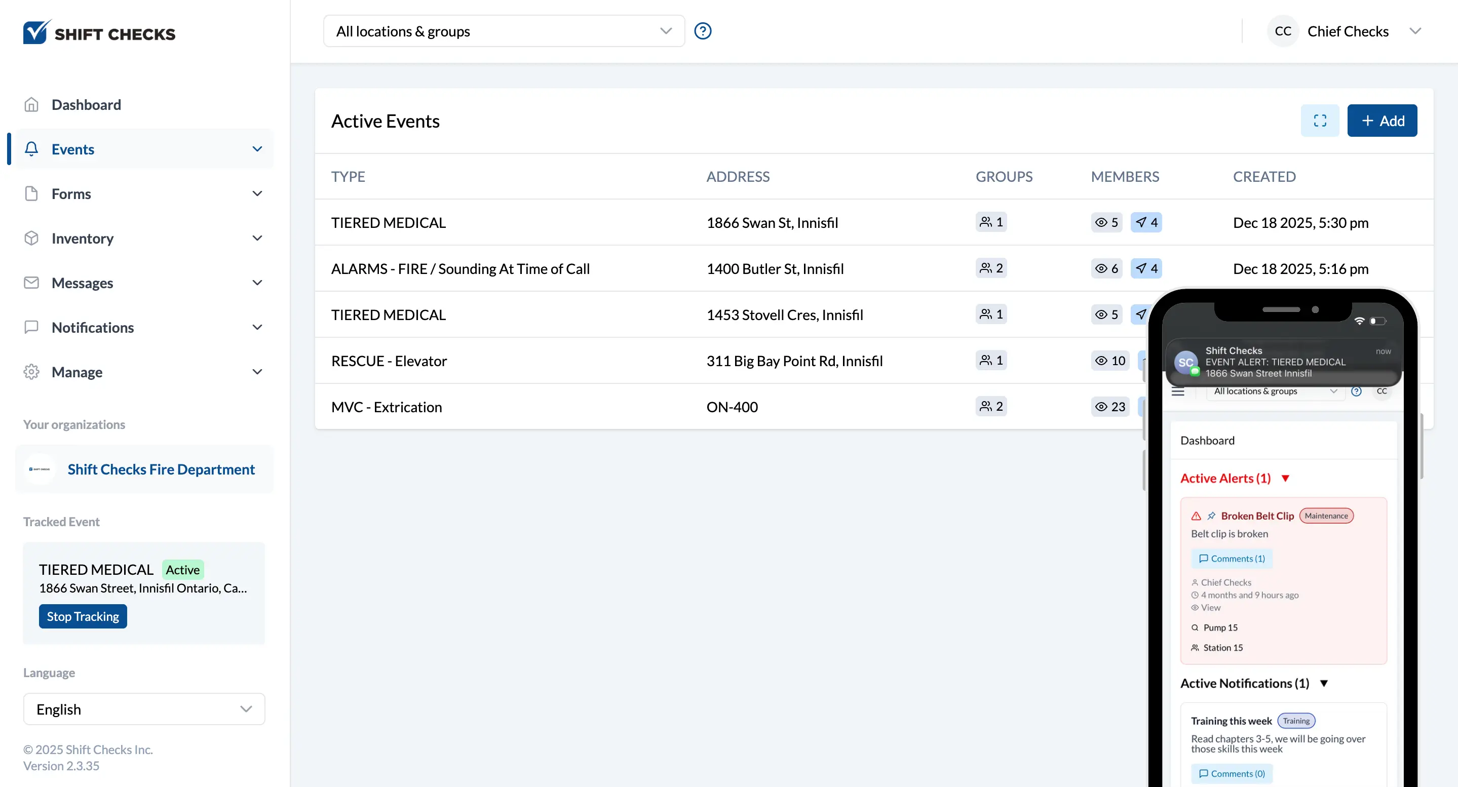Click groups badge for 1866 Swan St

(990, 222)
